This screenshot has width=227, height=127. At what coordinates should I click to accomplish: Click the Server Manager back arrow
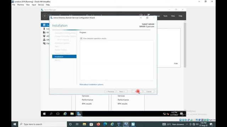[45, 16]
